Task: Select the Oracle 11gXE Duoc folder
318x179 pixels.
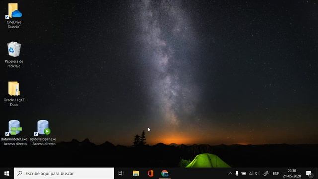Action: [x=14, y=94]
